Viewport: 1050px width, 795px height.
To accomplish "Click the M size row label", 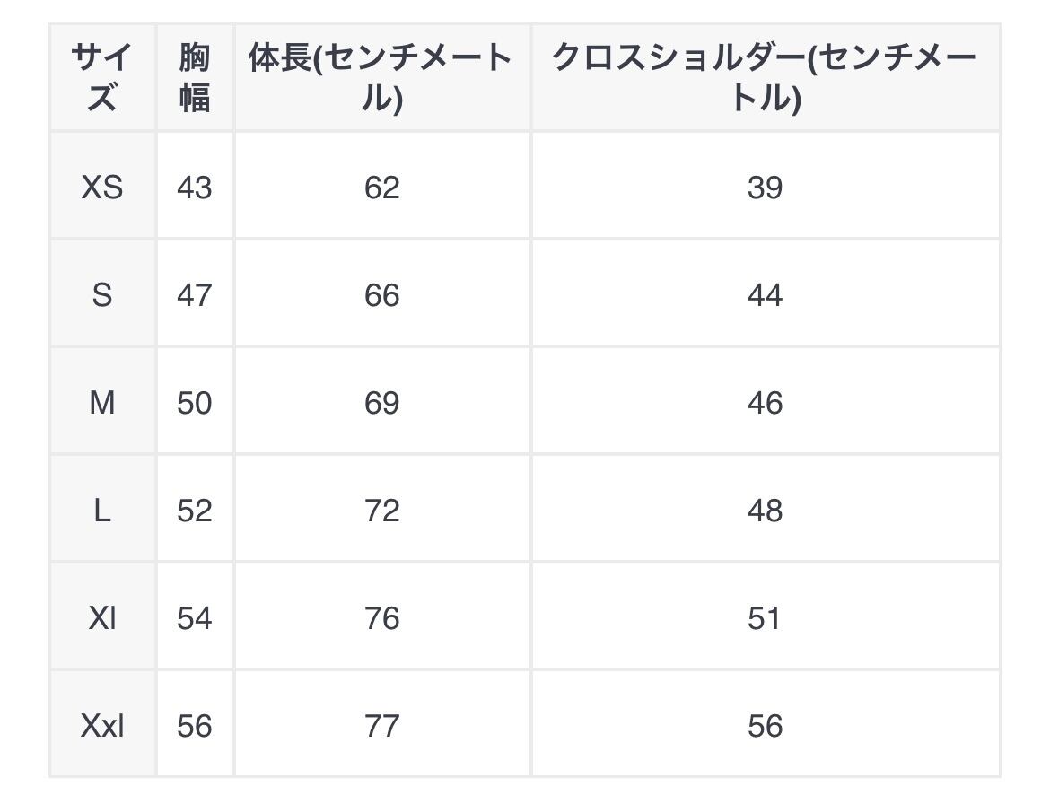I will 102,403.
